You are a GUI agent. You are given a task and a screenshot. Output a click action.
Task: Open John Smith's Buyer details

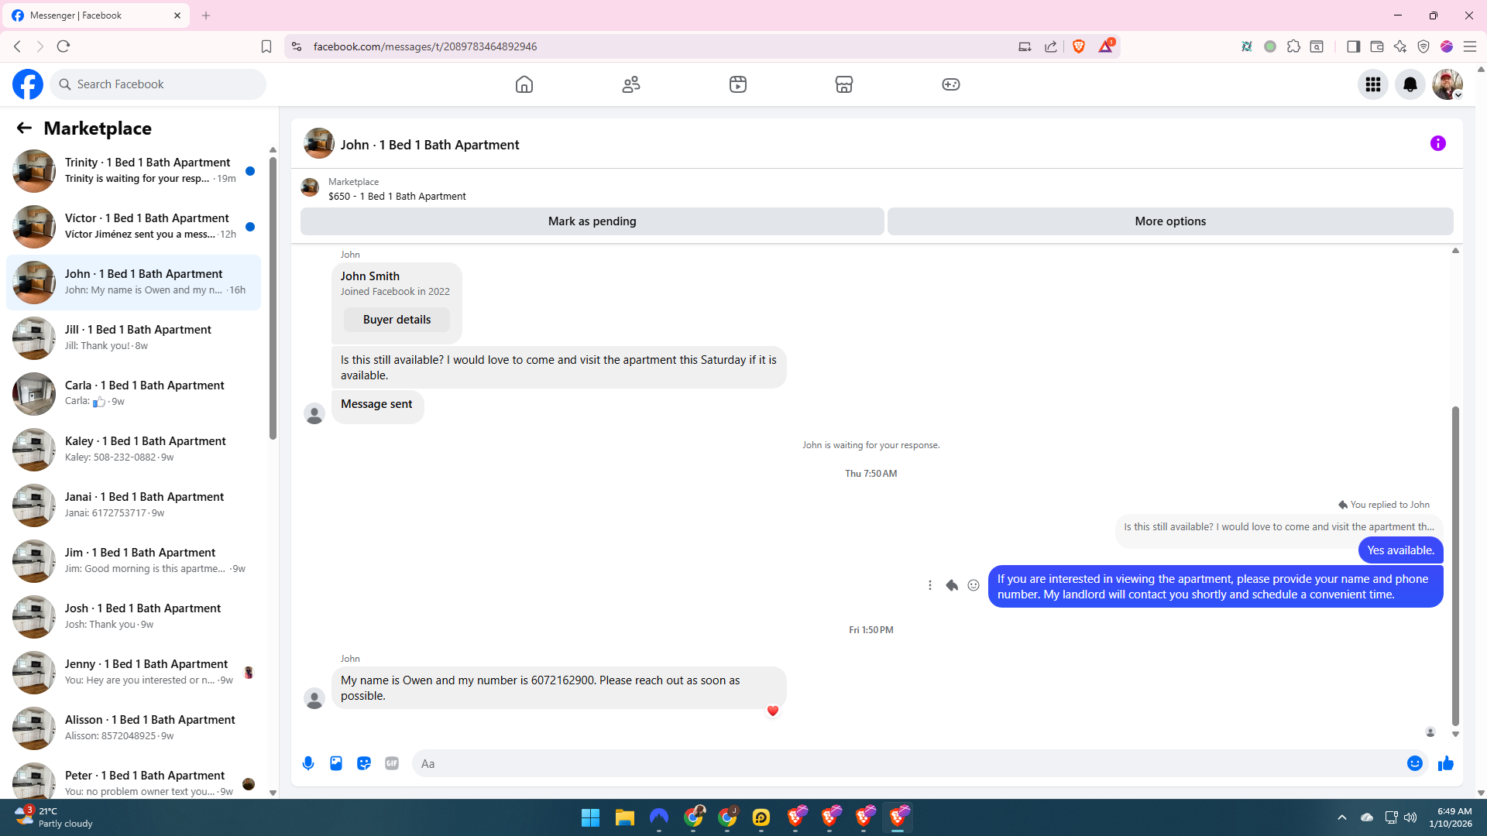(397, 320)
